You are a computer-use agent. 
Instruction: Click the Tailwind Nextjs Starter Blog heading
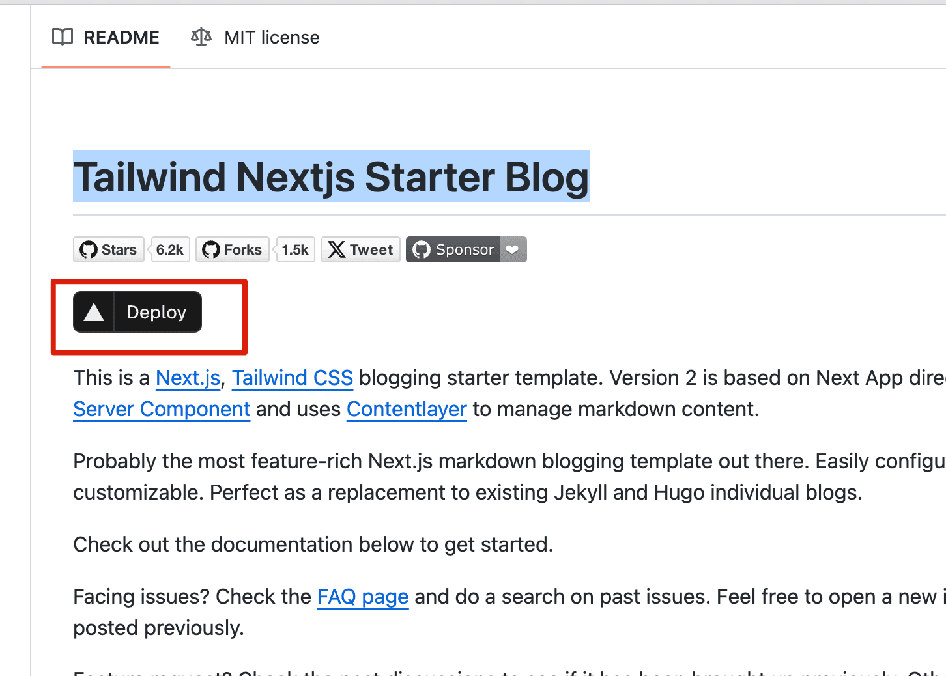pos(331,177)
